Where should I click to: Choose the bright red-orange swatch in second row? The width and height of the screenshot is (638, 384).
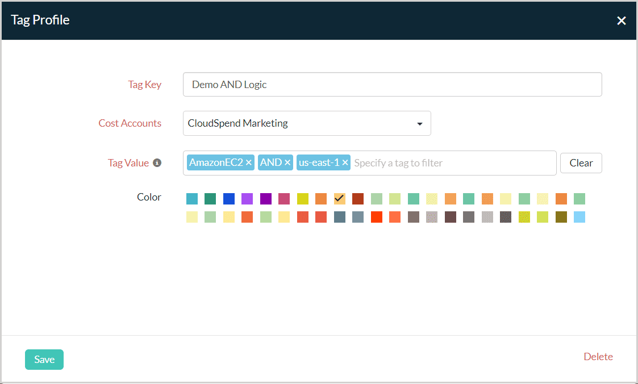[377, 217]
